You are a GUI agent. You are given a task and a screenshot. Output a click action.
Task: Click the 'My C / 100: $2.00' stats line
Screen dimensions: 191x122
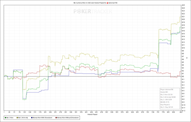click(x=166, y=100)
